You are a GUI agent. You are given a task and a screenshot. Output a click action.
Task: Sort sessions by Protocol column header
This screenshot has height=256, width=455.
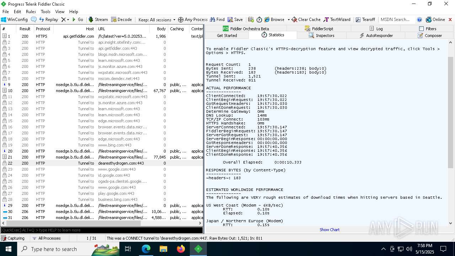click(x=43, y=29)
